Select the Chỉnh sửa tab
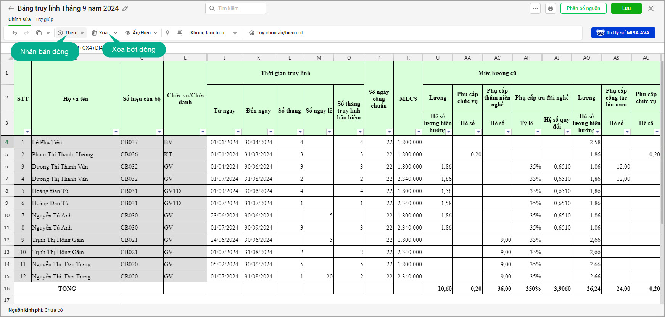665x317 pixels. tap(19, 19)
